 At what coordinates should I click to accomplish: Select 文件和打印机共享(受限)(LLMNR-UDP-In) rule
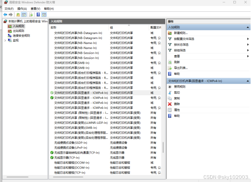105,123
